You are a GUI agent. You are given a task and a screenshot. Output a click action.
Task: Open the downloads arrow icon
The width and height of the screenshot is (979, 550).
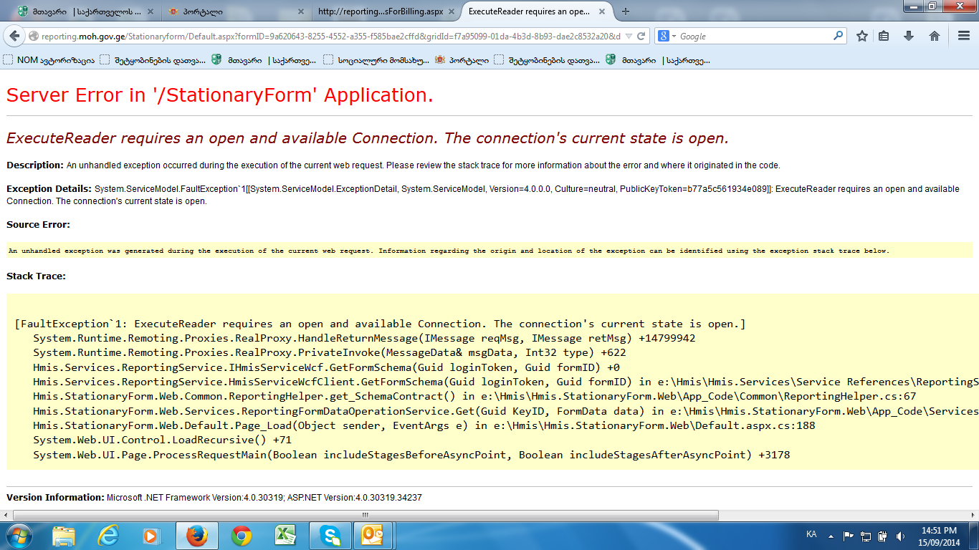(909, 36)
